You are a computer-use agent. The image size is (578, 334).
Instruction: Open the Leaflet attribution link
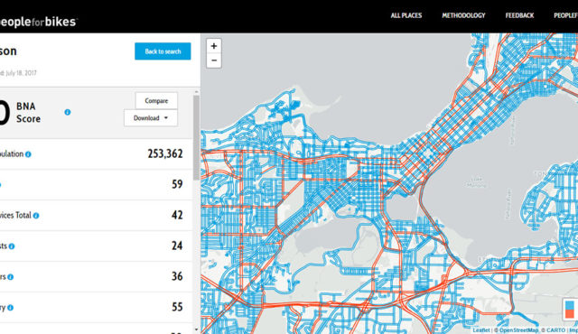tap(481, 330)
